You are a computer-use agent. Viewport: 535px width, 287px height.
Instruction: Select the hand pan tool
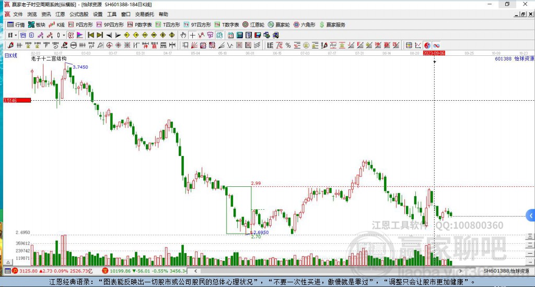coord(183,35)
